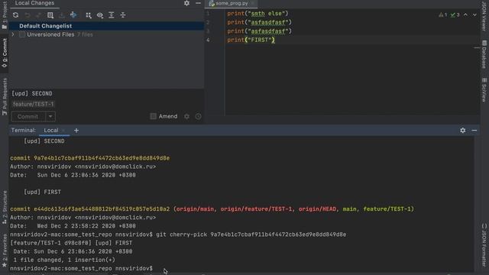Click '1 file changed, 1 insertion(+)' line
489x275 pixels.
64,260
